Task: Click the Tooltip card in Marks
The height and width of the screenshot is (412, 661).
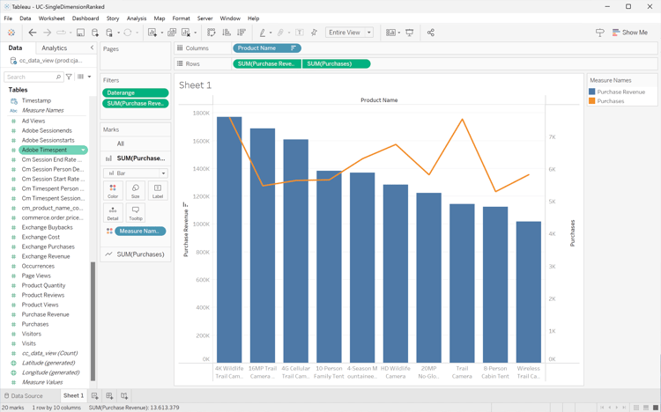Action: (x=135, y=213)
